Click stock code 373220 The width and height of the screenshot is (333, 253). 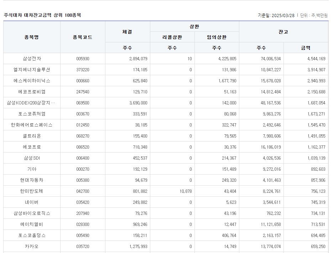click(83, 70)
